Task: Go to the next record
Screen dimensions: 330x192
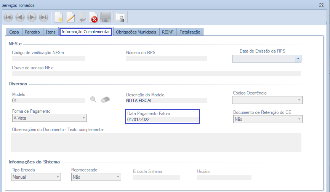Action: 32,17
